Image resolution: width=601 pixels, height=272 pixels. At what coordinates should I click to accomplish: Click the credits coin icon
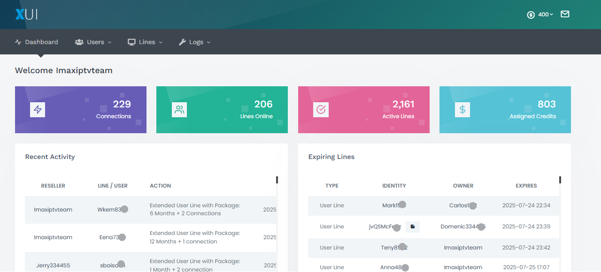tap(531, 15)
